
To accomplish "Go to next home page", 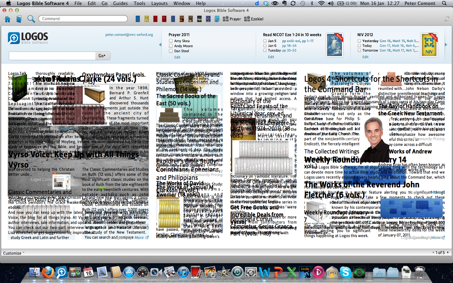I will [x=448, y=252].
